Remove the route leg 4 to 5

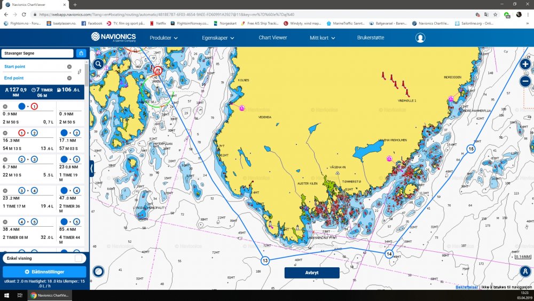coord(5,222)
